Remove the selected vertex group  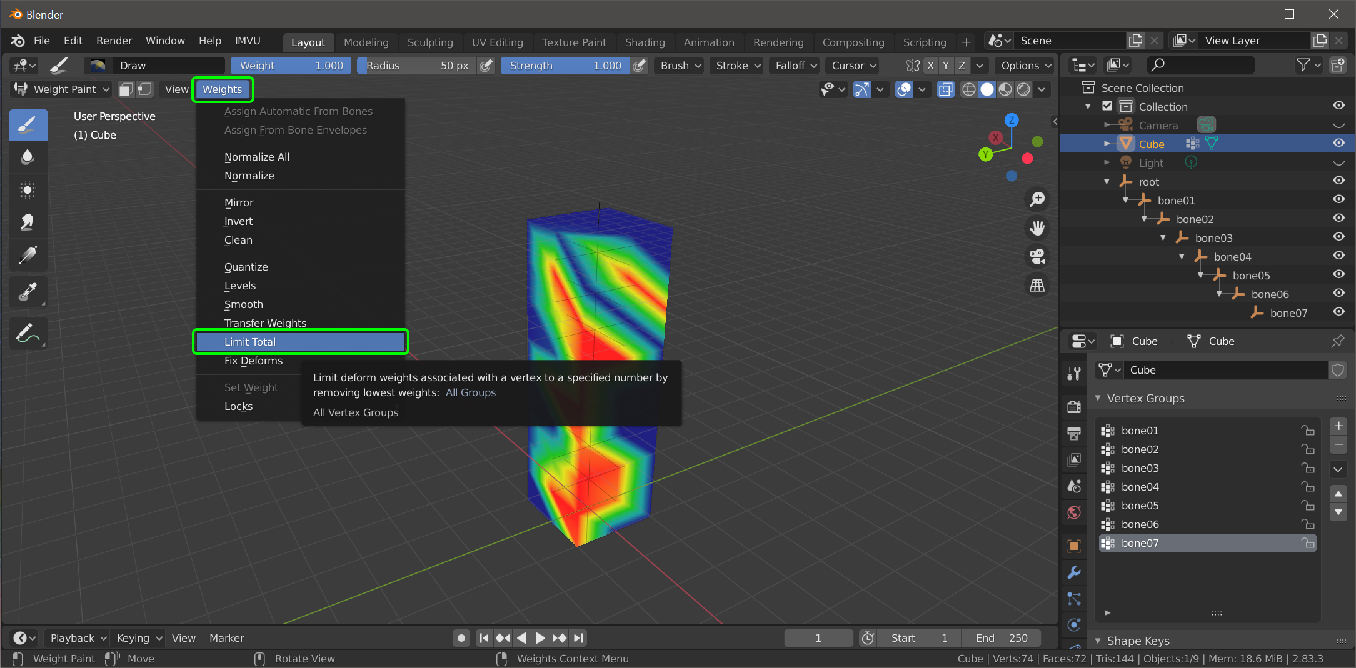[1338, 445]
